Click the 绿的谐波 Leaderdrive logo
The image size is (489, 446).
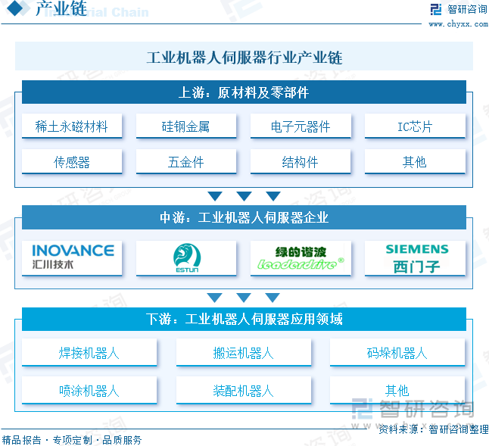(301, 257)
